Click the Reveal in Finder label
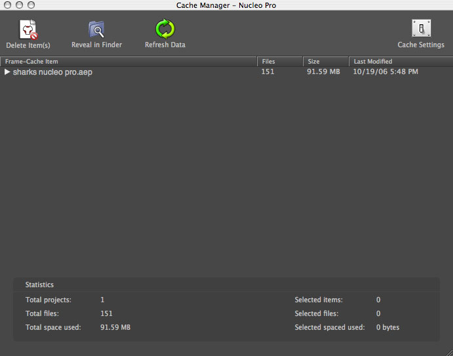453x356 pixels. (x=96, y=45)
